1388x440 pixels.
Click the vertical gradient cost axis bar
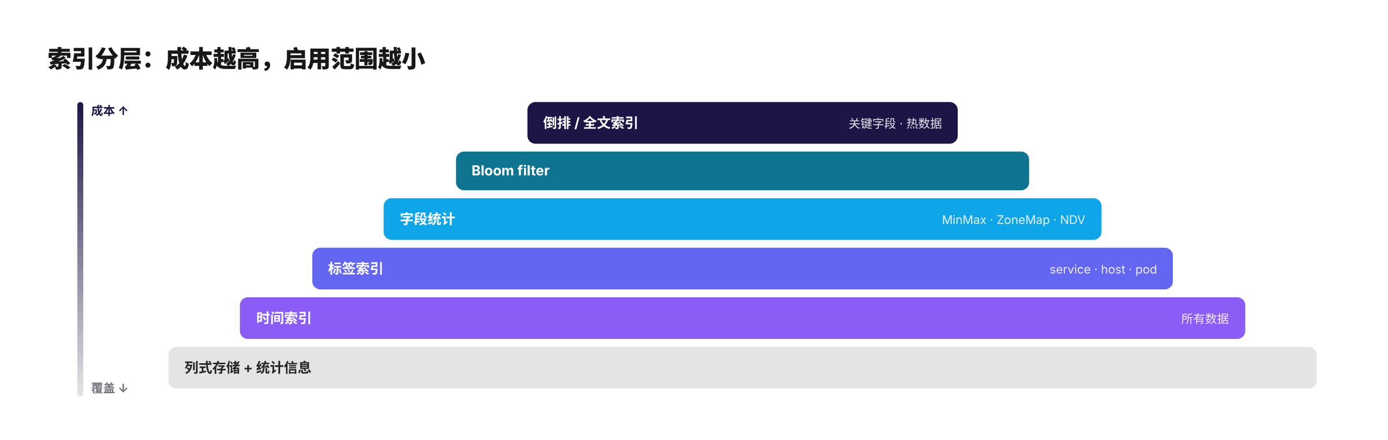[x=80, y=249]
